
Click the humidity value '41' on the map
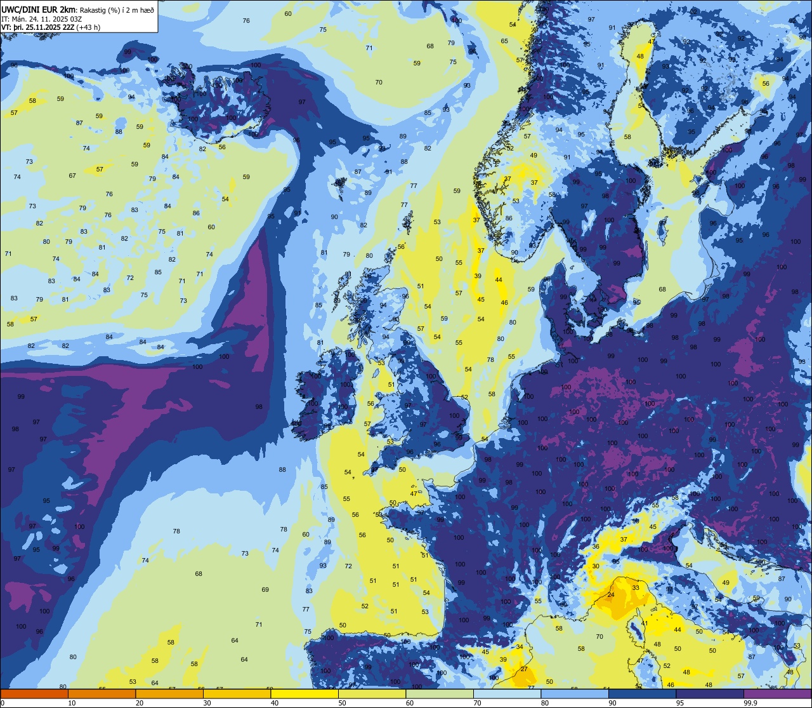(644, 624)
